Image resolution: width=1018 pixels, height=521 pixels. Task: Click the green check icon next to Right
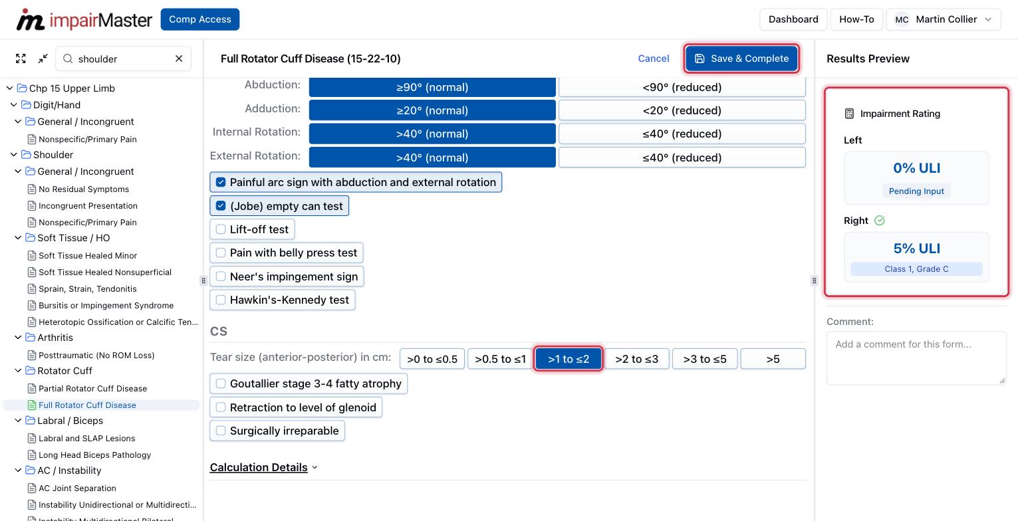click(x=880, y=221)
